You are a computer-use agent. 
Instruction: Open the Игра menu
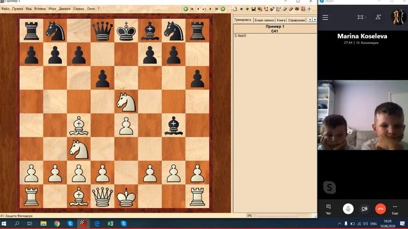pyautogui.click(x=52, y=9)
